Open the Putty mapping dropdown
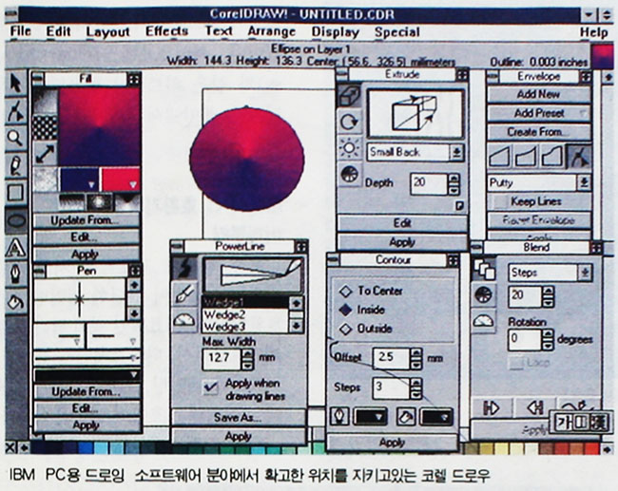Viewport: 618px width, 491px height. [x=584, y=182]
